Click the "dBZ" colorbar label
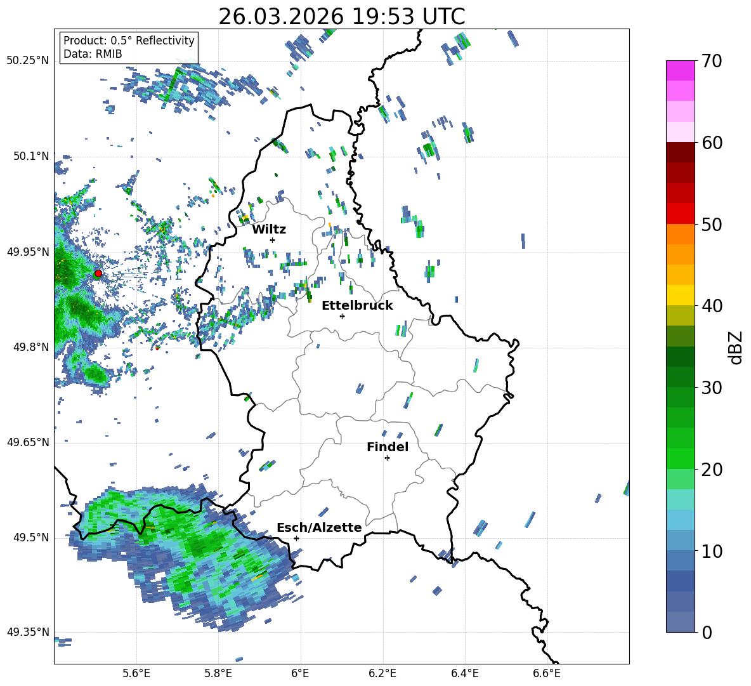The height and width of the screenshot is (686, 751). (x=735, y=347)
